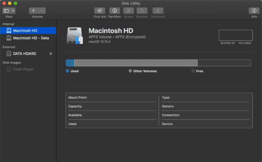Click the Unmount toolbar icon
The width and height of the screenshot is (262, 162).
click(x=158, y=11)
